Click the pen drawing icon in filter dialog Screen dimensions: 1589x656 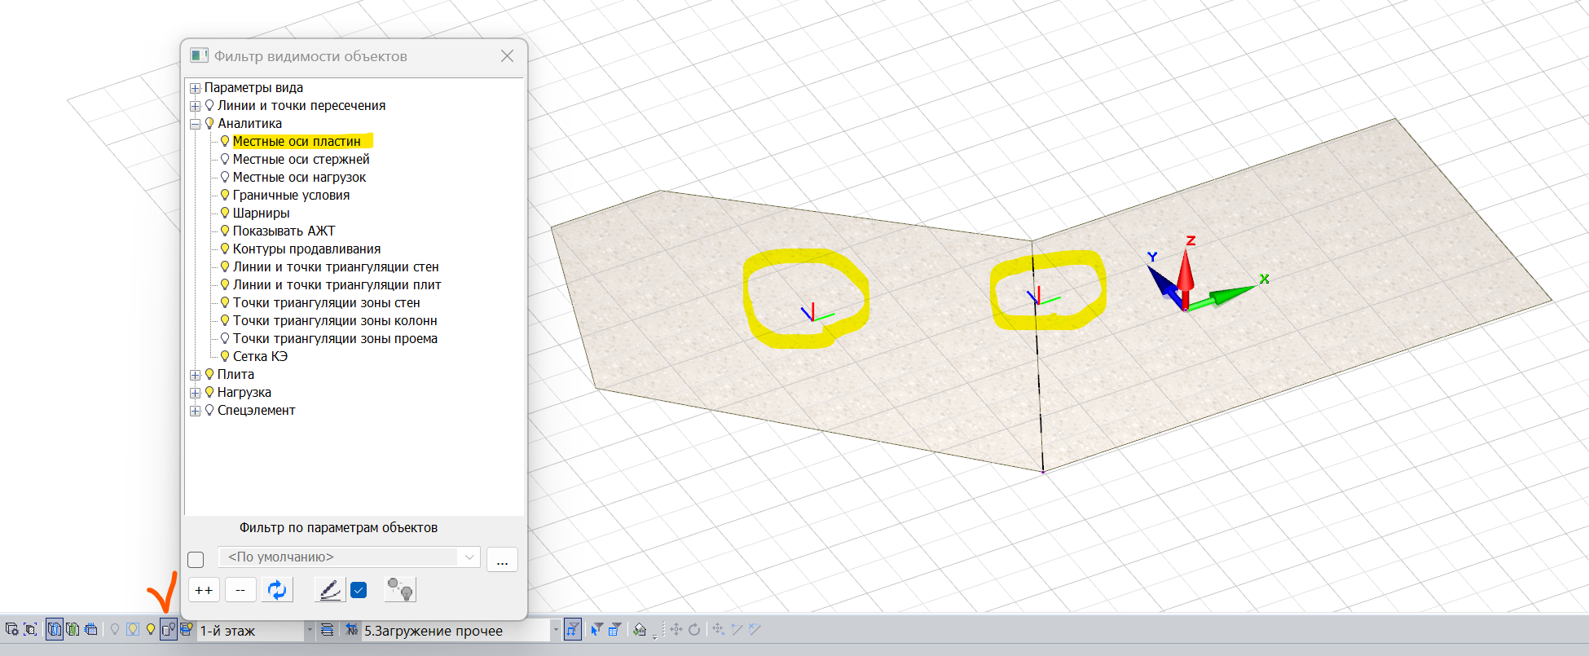[329, 590]
